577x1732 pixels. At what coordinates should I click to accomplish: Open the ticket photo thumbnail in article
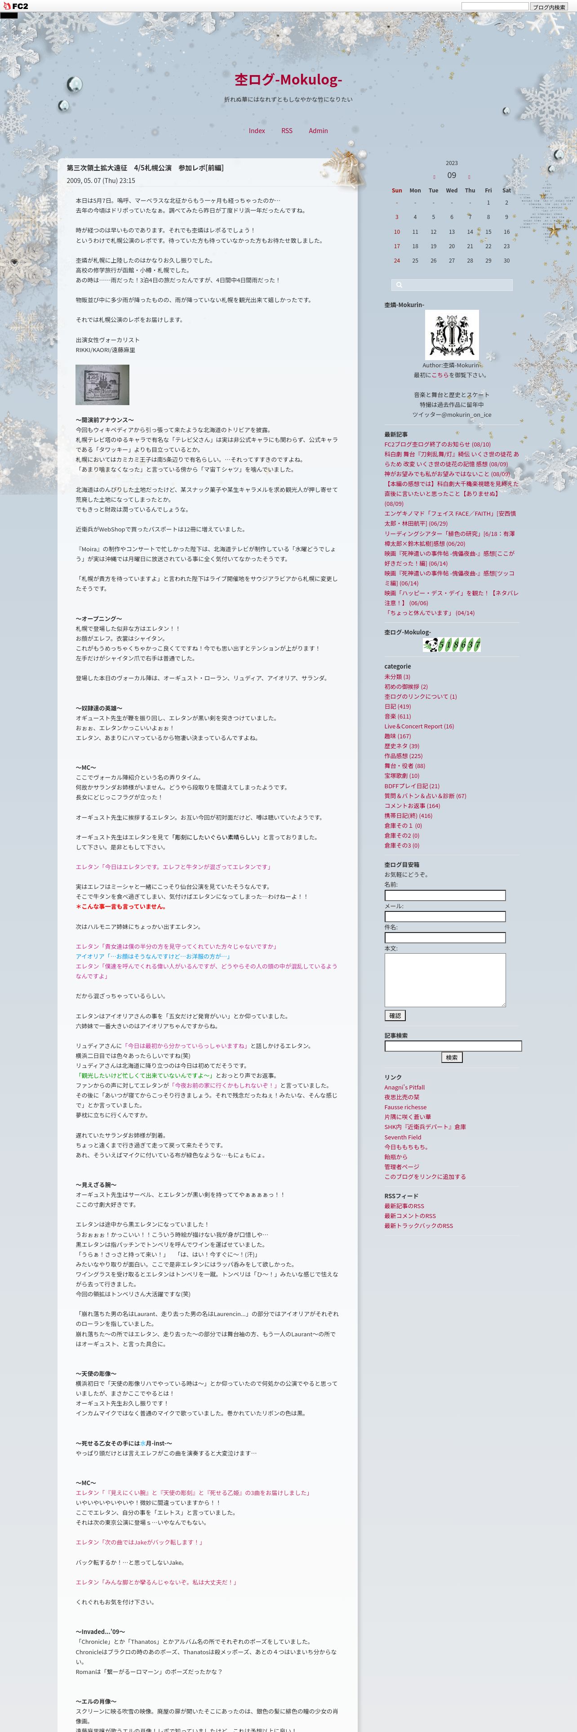point(102,384)
